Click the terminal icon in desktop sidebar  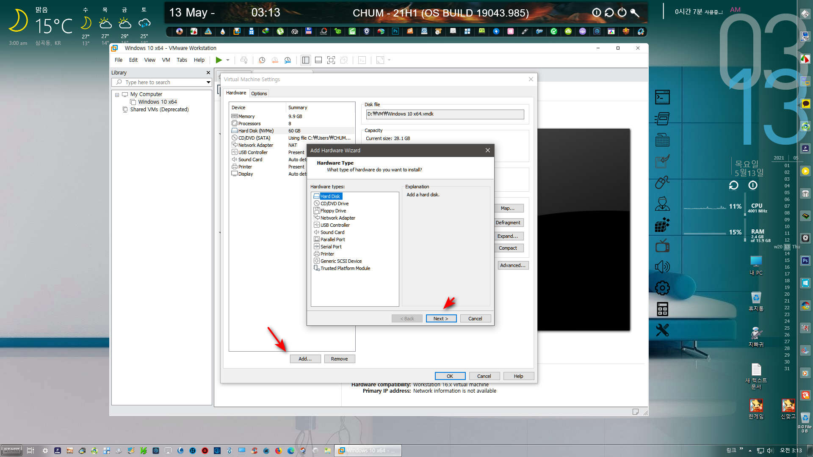662,97
